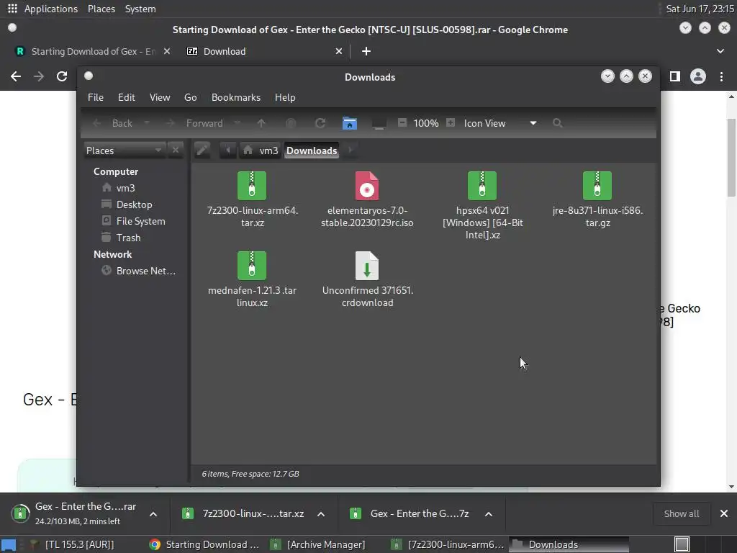Open the View menu

click(160, 97)
